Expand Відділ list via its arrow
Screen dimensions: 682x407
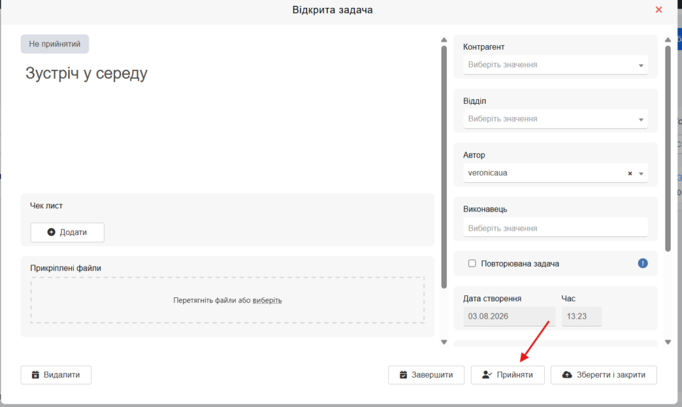click(641, 120)
